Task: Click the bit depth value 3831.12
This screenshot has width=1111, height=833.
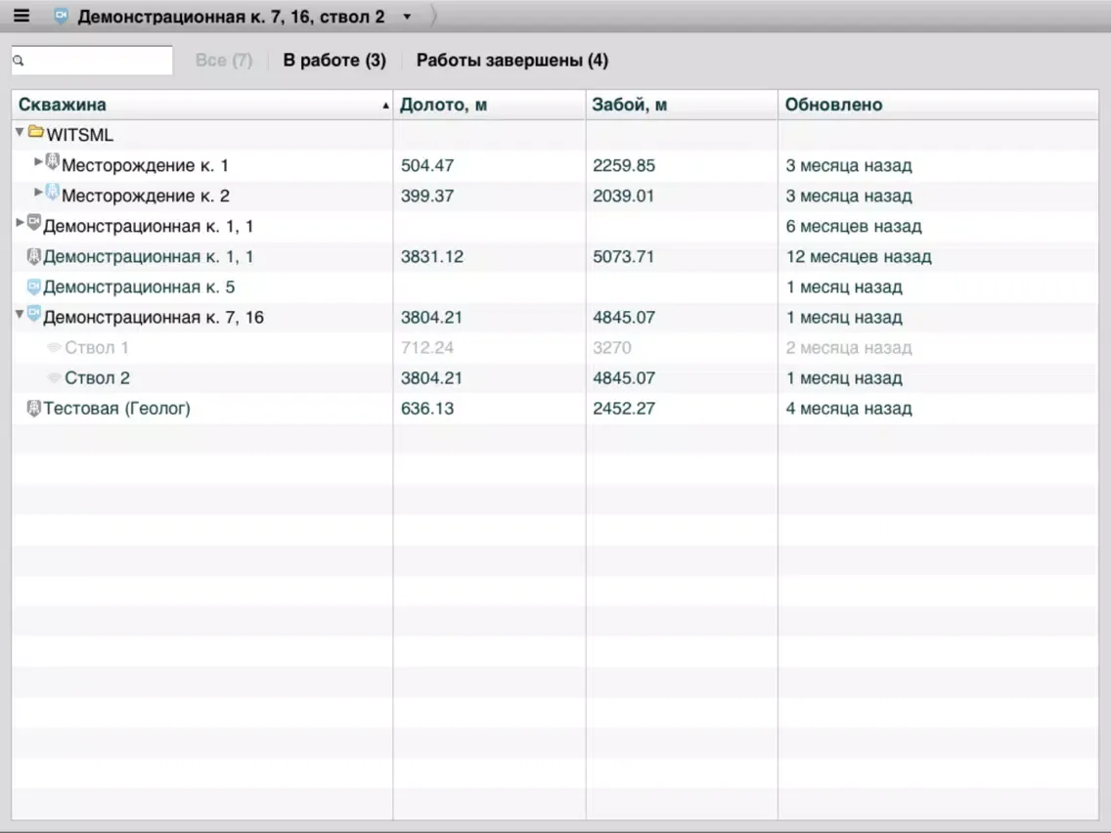Action: [432, 256]
